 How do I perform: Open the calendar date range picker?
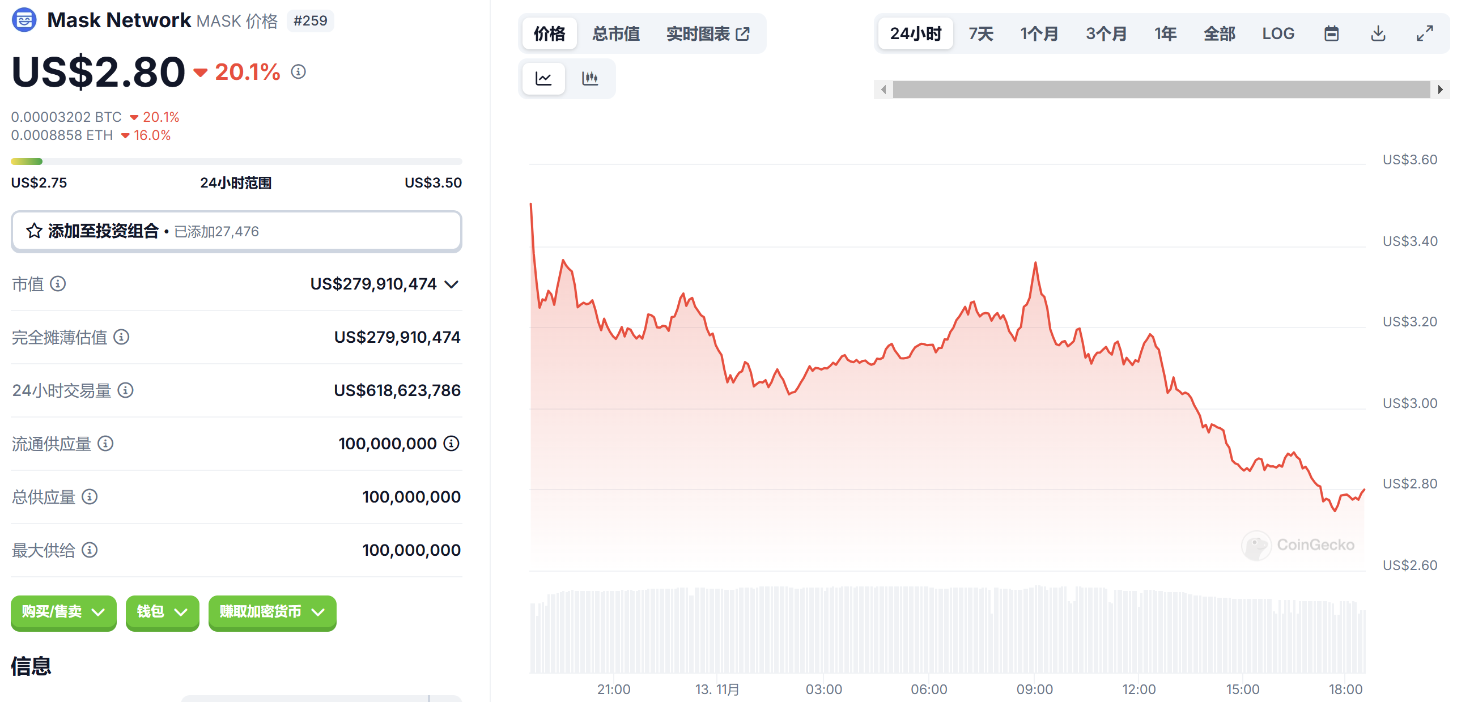tap(1331, 33)
